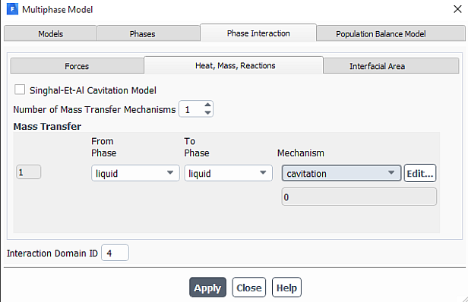Click the Fluent app icon in title bar
The image size is (468, 302).
tap(12, 9)
